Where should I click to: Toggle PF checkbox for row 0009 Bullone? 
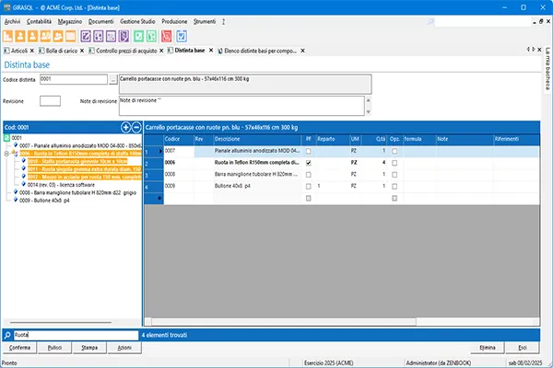point(309,186)
